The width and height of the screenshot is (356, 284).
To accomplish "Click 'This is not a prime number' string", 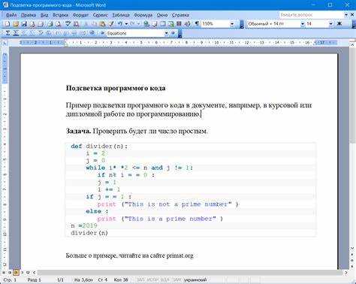I will [177, 204].
